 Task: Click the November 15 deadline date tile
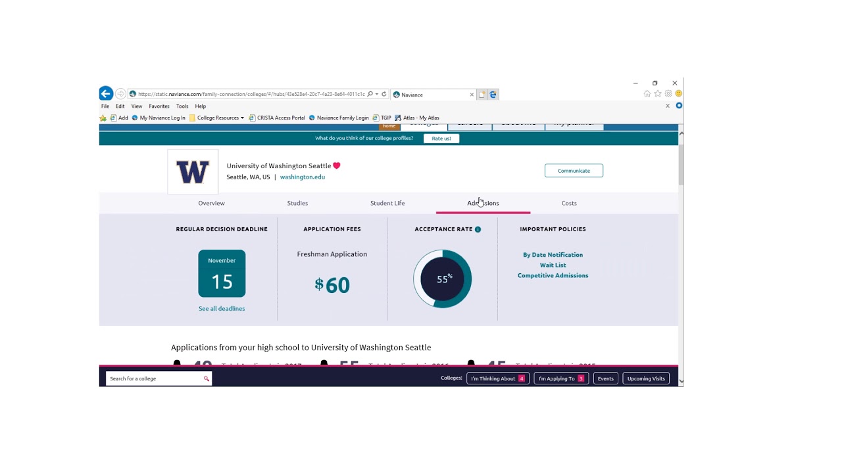(x=222, y=273)
